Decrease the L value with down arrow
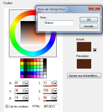 pyautogui.click(x=52, y=99)
